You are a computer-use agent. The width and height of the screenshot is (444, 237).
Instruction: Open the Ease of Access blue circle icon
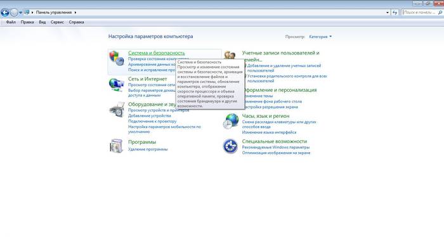pos(230,146)
